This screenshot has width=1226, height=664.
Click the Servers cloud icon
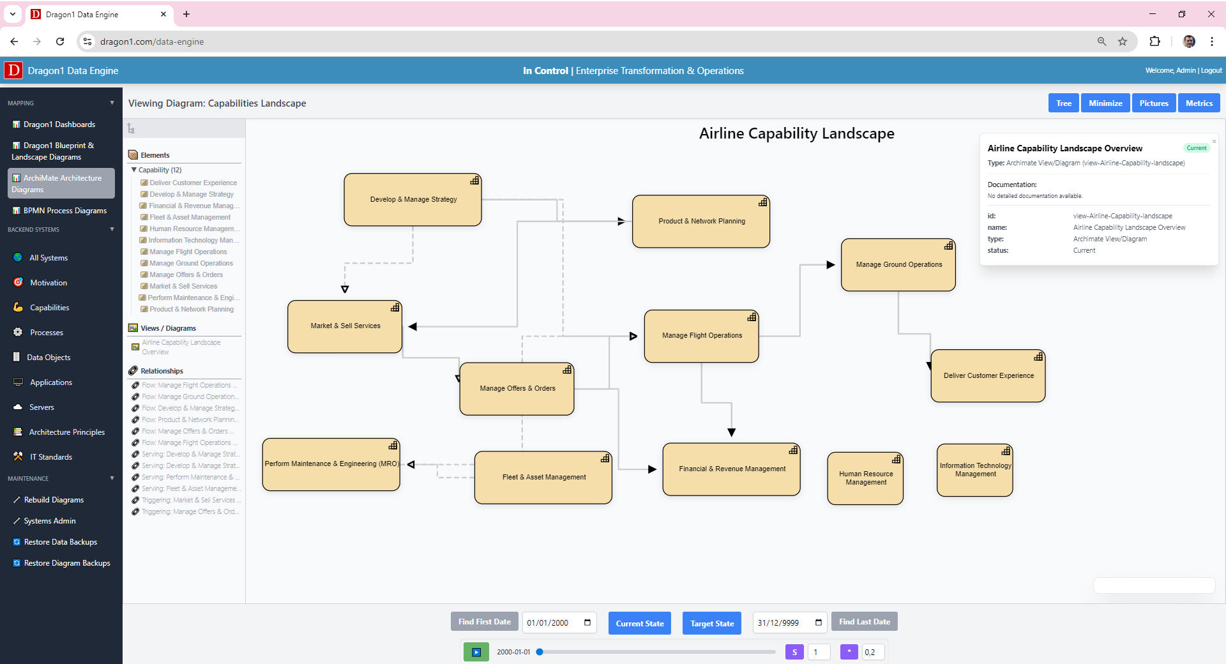coord(18,407)
